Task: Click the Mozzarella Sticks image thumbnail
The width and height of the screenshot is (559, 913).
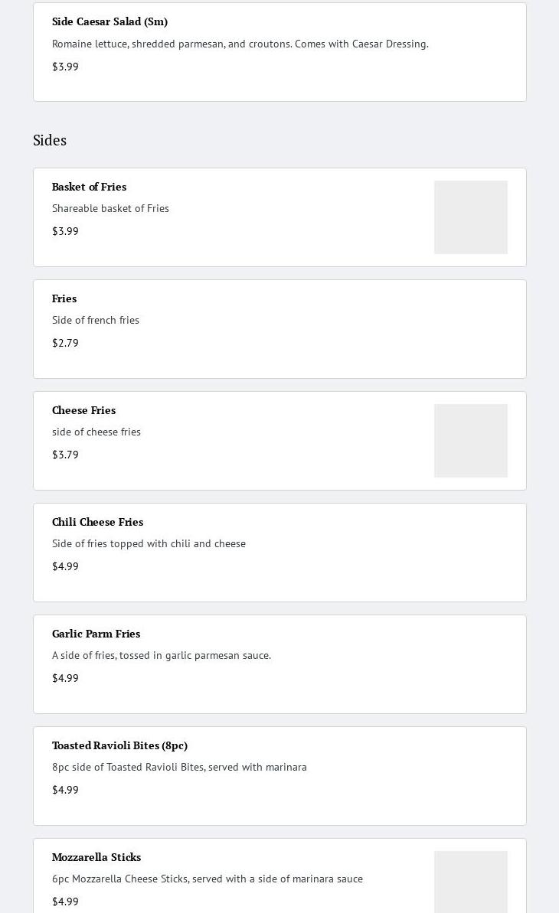Action: point(470,882)
